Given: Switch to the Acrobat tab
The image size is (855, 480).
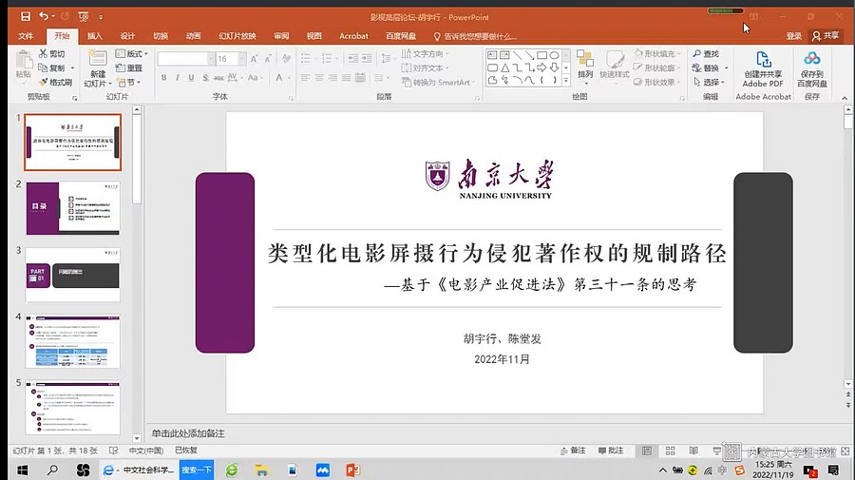Looking at the screenshot, I should tap(353, 36).
